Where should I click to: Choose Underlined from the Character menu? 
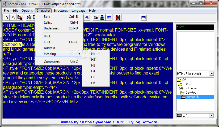59,28
